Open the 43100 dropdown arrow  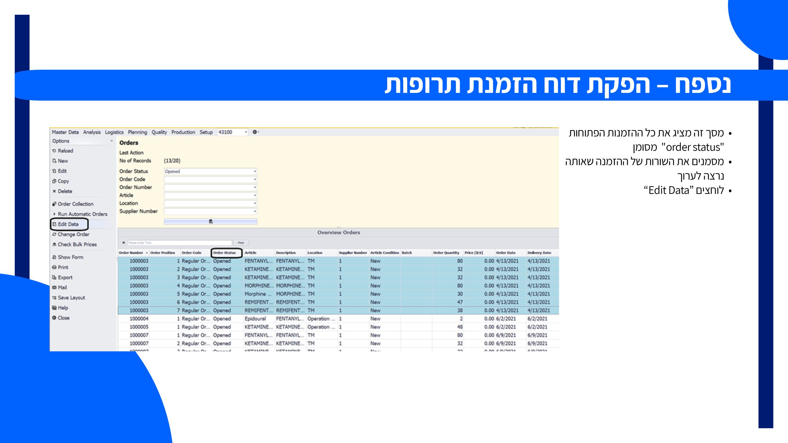pyautogui.click(x=246, y=132)
